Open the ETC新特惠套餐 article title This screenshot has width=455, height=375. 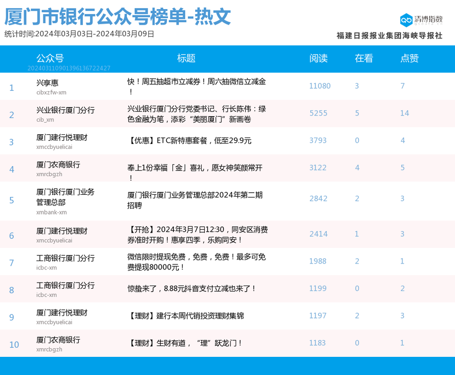coord(189,140)
